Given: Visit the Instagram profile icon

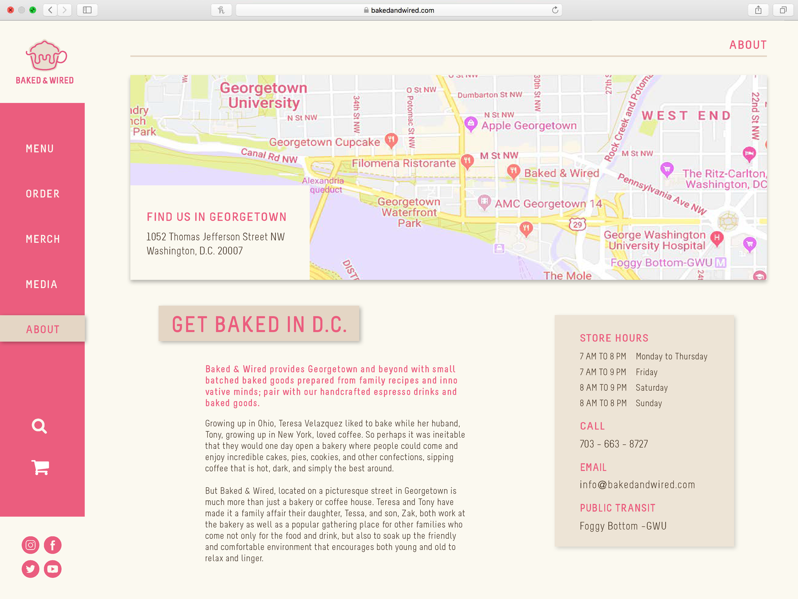Looking at the screenshot, I should click(x=30, y=545).
